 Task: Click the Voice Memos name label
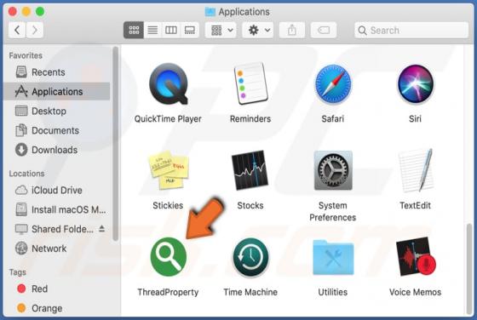(416, 292)
